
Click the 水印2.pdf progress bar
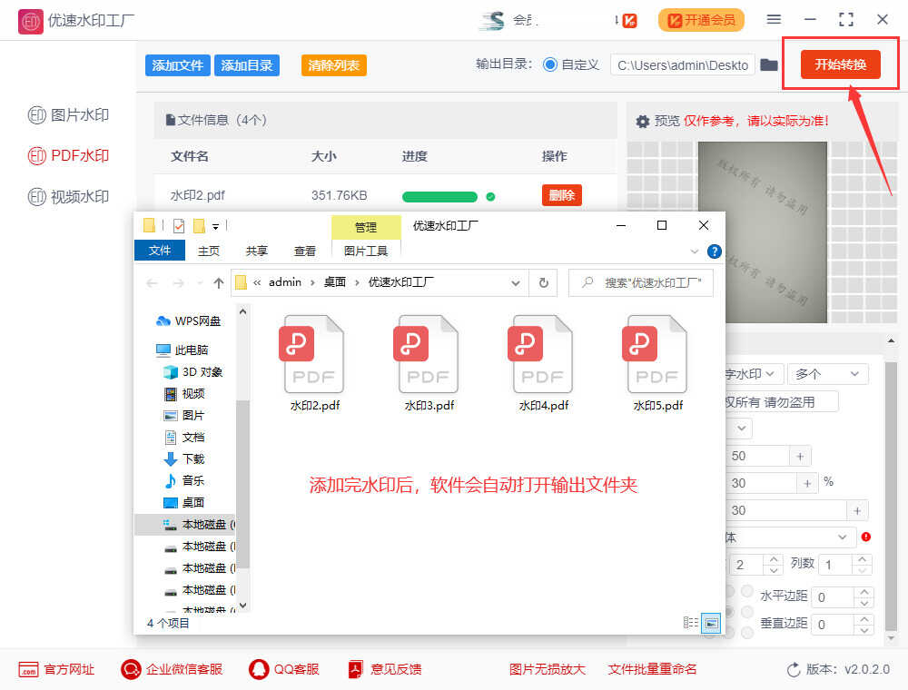point(439,197)
